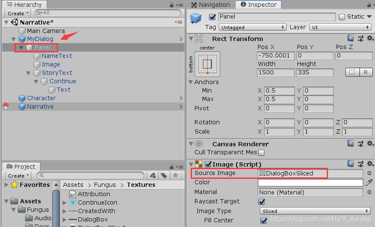Click the Project search field
This screenshot has width=375, height=227.
tap(91, 175)
